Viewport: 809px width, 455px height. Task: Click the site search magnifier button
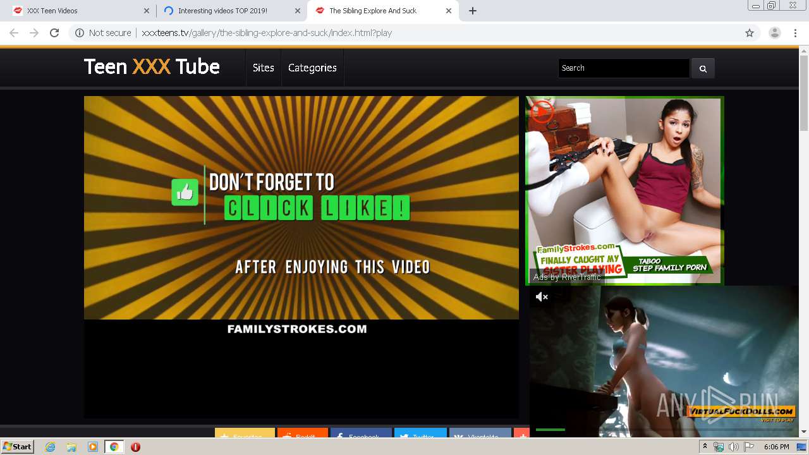coord(703,68)
